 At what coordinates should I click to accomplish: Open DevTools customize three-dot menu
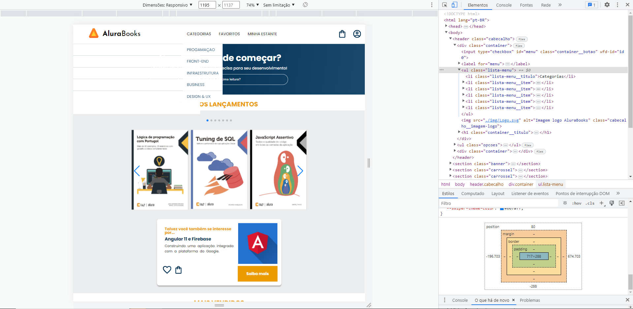coord(617,5)
